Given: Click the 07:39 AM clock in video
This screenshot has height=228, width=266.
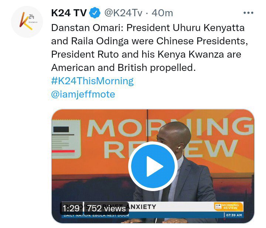Looking at the screenshot, I should 234,215.
